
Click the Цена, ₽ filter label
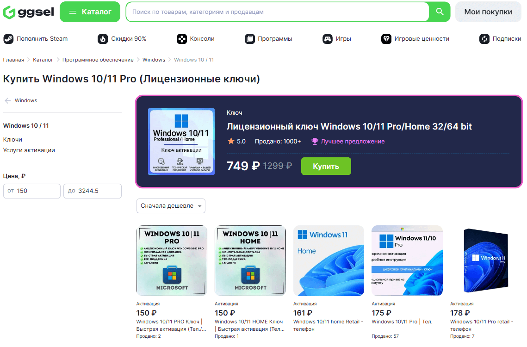pos(14,176)
